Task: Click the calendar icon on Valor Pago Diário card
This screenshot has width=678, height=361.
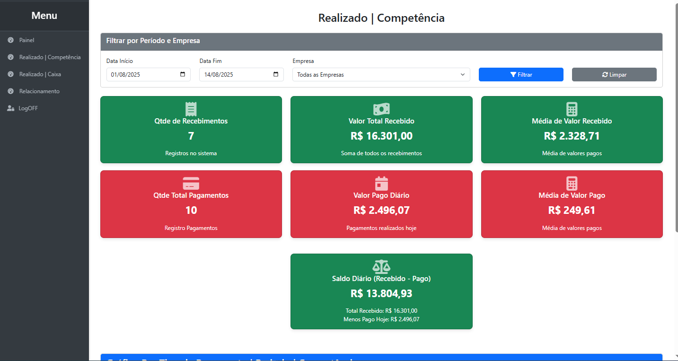Action: point(381,183)
